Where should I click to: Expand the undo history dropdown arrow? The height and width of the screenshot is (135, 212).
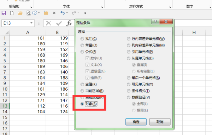tap(67, 13)
